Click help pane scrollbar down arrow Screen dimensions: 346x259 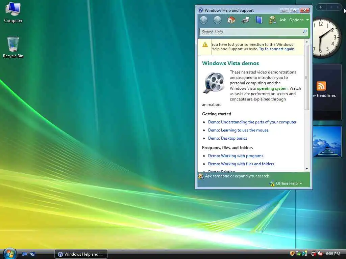pos(307,169)
